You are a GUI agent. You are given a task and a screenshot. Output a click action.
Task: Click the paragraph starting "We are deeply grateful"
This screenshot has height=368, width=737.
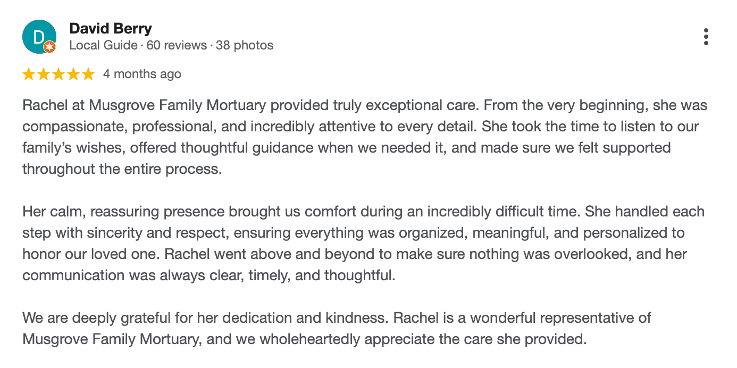point(337,329)
